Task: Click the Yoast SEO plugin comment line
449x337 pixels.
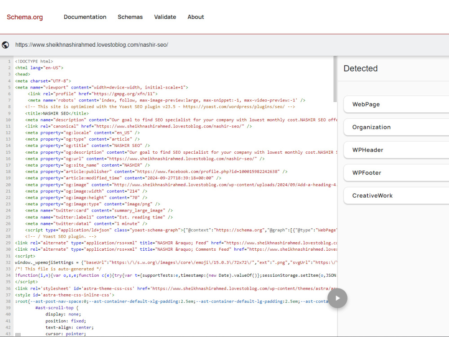Action: click(x=160, y=106)
